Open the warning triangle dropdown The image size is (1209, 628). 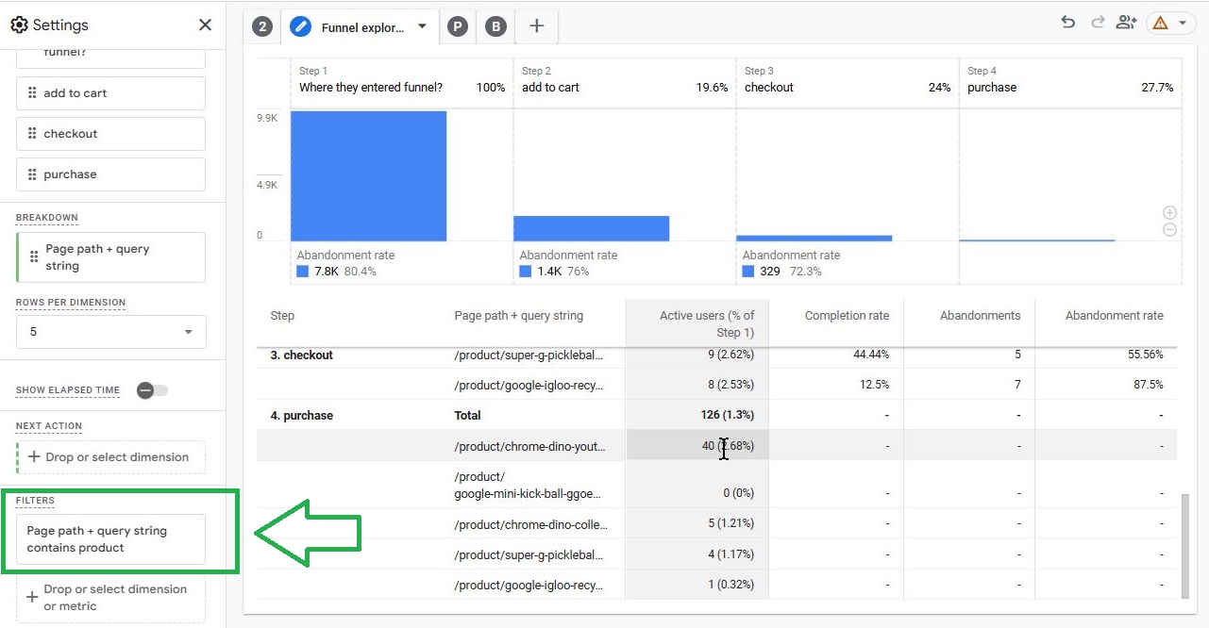1170,24
